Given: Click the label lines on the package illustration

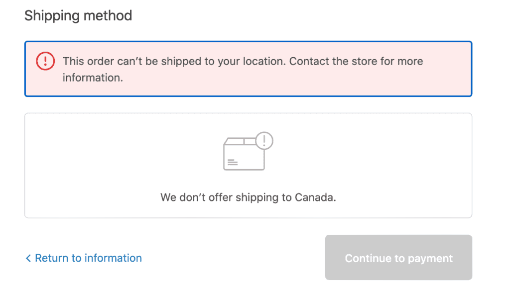Looking at the screenshot, I should click(233, 162).
